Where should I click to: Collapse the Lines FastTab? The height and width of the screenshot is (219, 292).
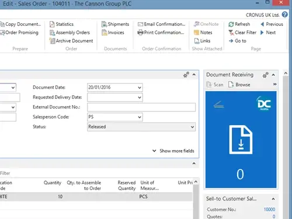point(194,164)
